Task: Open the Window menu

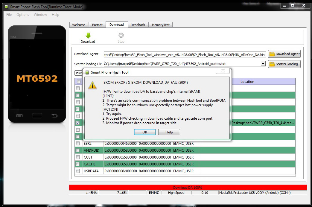Action: (x=40, y=15)
